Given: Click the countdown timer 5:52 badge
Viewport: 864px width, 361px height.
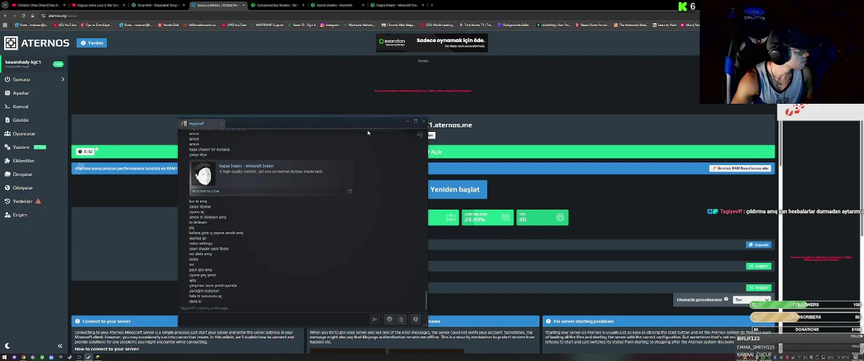Looking at the screenshot, I should pos(85,151).
